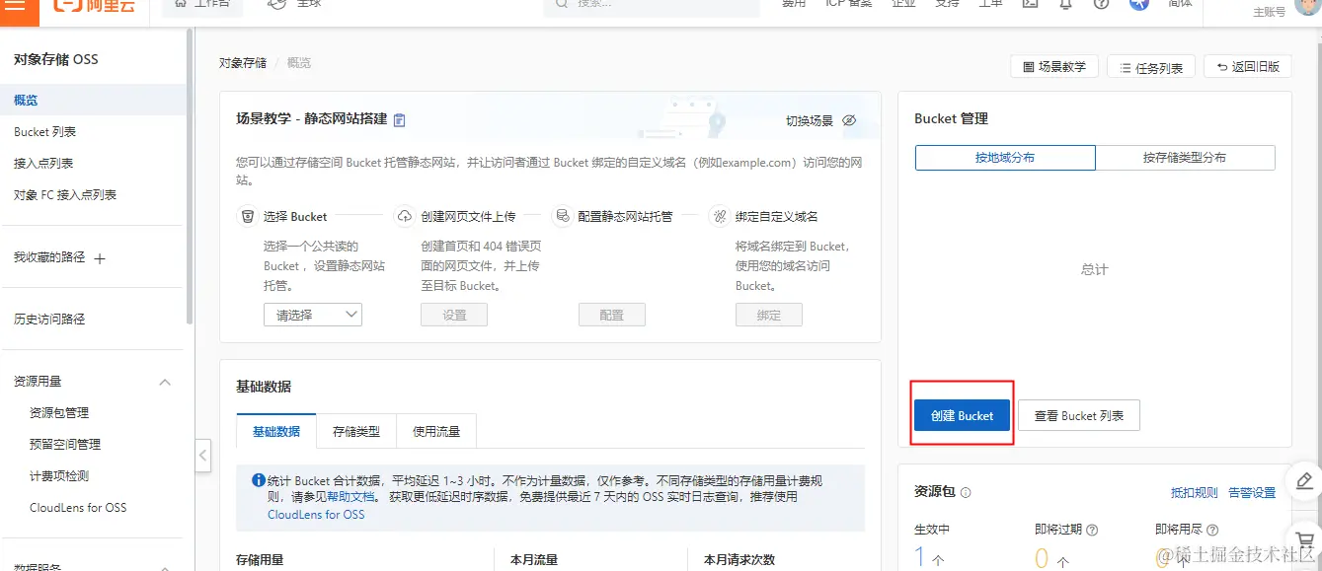This screenshot has height=571, width=1322.
Task: Click the floating edit pencil icon
Action: pyautogui.click(x=1304, y=481)
